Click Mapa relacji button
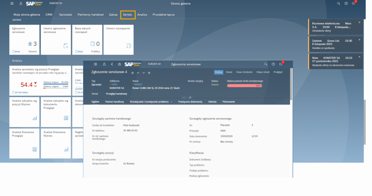 pyautogui.click(x=263, y=72)
